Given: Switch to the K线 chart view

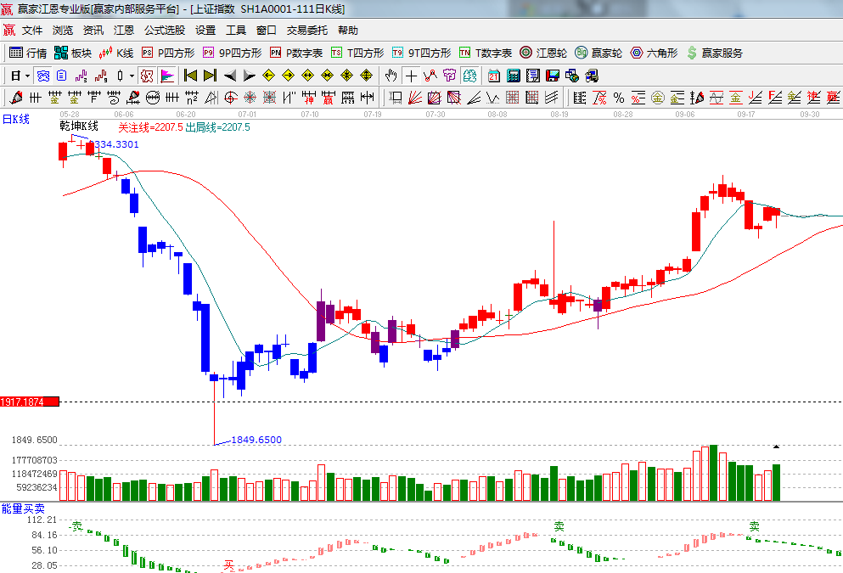Looking at the screenshot, I should pyautogui.click(x=116, y=53).
